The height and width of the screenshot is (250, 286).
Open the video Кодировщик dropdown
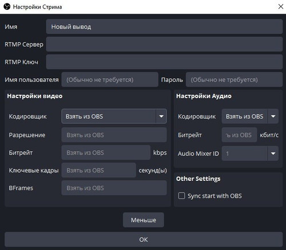(114, 116)
